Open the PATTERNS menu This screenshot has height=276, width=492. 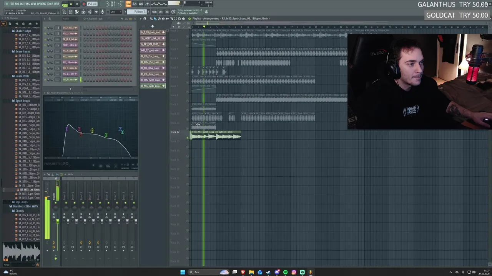click(25, 4)
